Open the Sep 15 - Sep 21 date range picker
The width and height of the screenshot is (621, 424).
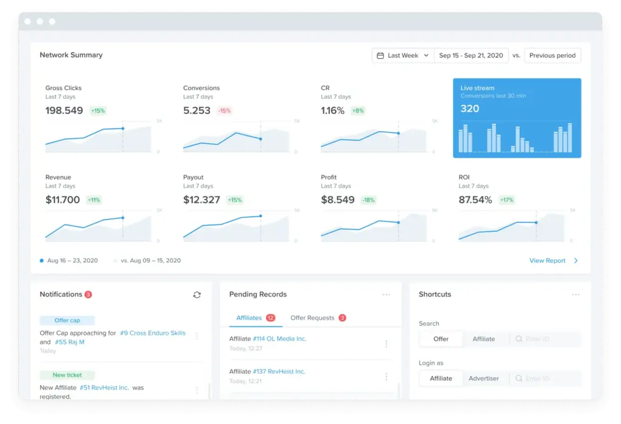pyautogui.click(x=471, y=56)
